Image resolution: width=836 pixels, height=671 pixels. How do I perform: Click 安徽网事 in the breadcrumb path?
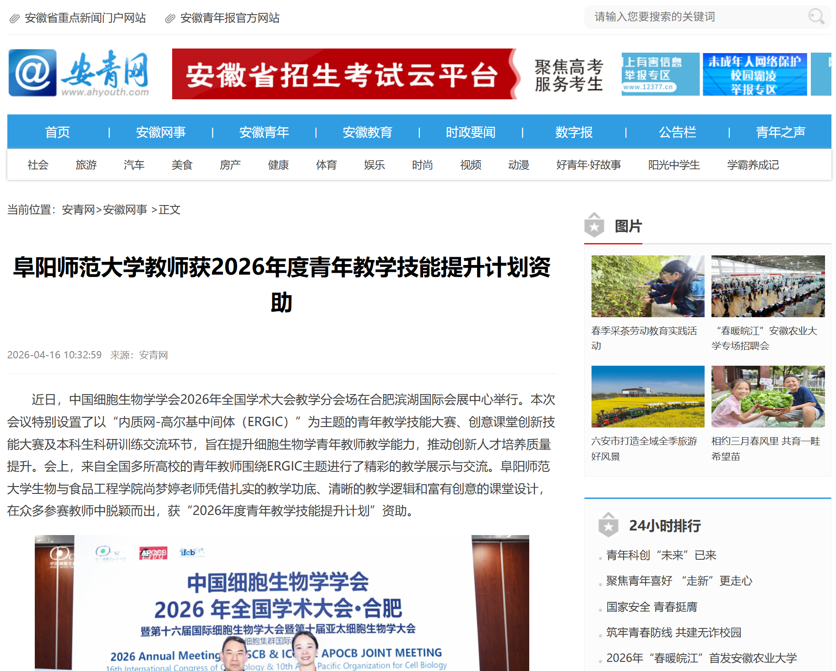pos(125,210)
